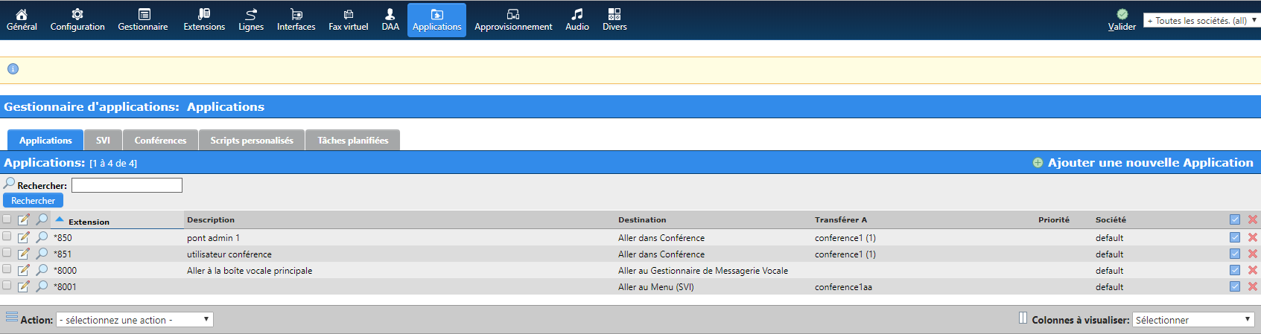
Task: Open the Approvisionnement menu
Action: [513, 20]
